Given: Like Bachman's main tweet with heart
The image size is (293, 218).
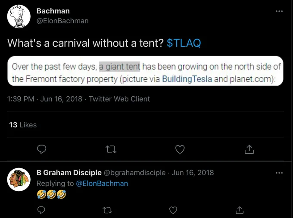Looking at the screenshot, I should 180,149.
